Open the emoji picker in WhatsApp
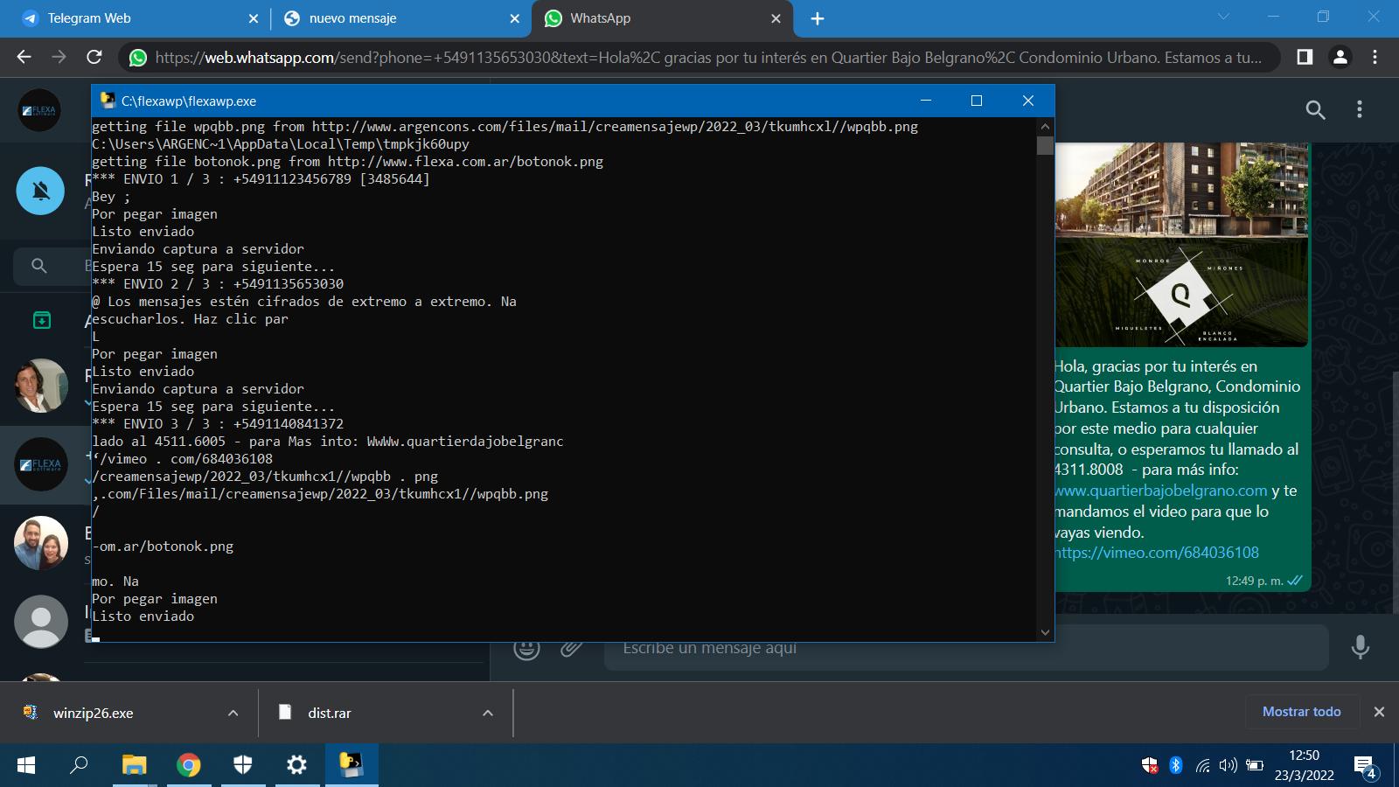The width and height of the screenshot is (1399, 787). (x=526, y=648)
